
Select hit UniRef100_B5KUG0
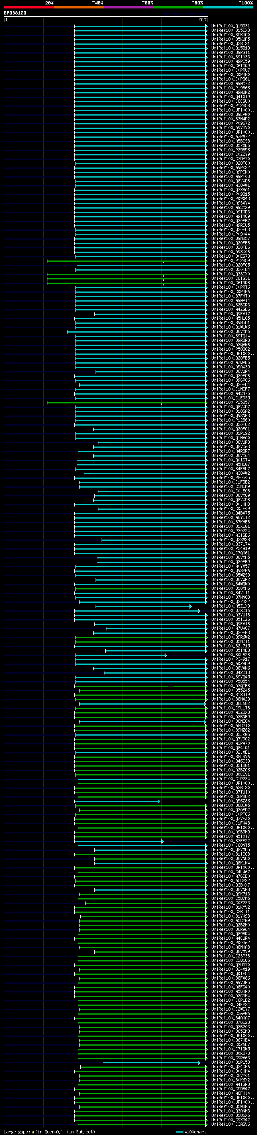coord(230,35)
